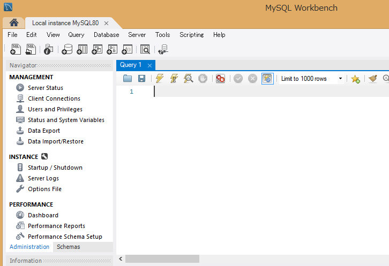Open the Home tab icon
Image resolution: width=389 pixels, height=266 pixels.
[14, 23]
